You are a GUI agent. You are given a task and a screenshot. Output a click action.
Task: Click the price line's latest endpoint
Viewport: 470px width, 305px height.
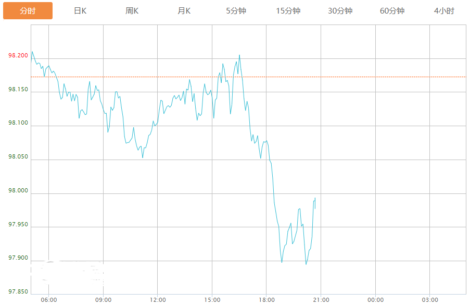pos(315,209)
